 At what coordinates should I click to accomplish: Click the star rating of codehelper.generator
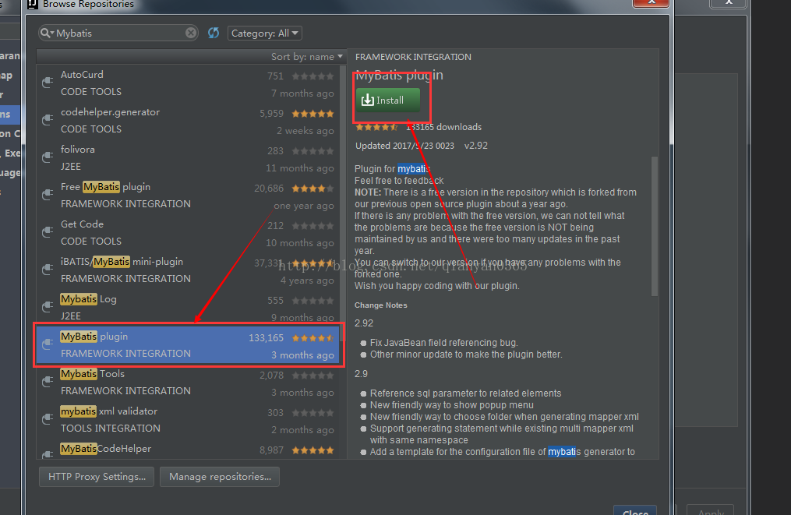(x=313, y=114)
